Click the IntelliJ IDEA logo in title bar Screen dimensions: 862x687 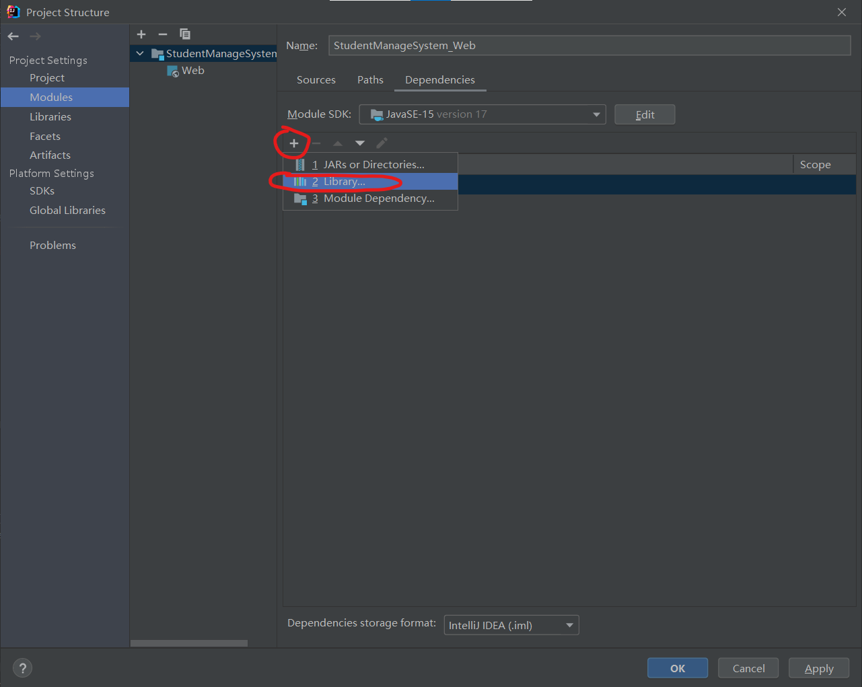pos(13,11)
